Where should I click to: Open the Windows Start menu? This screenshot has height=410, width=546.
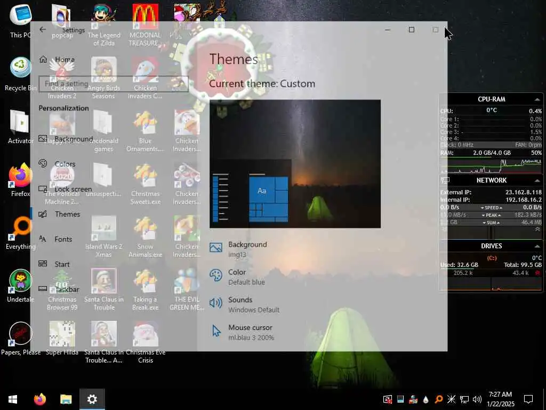tap(13, 399)
